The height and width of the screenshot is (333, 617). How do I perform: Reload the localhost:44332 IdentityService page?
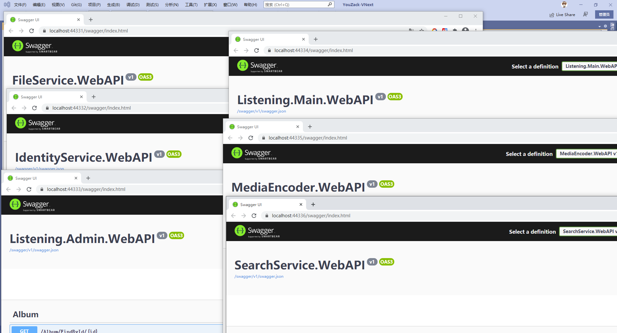click(34, 108)
